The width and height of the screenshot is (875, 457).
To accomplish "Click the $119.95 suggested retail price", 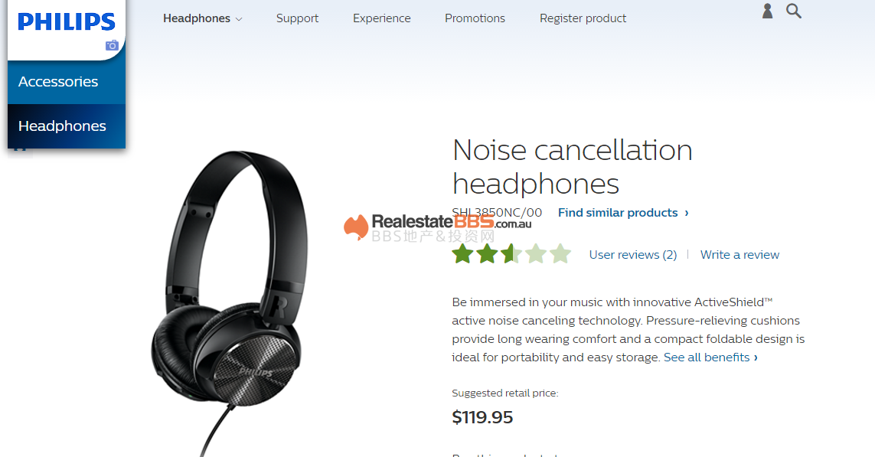I will 482,417.
